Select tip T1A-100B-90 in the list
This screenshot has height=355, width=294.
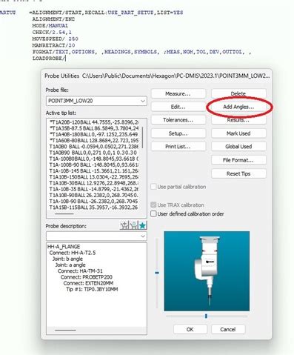94,165
